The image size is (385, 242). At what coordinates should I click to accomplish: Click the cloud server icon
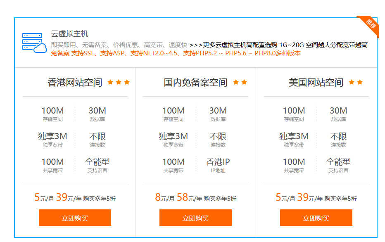[34, 43]
